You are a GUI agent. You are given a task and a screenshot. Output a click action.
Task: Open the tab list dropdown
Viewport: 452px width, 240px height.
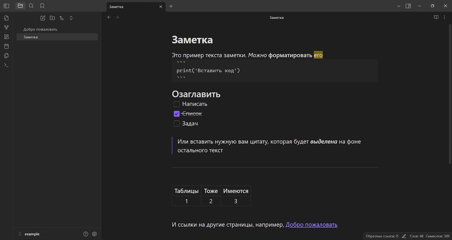(x=399, y=6)
